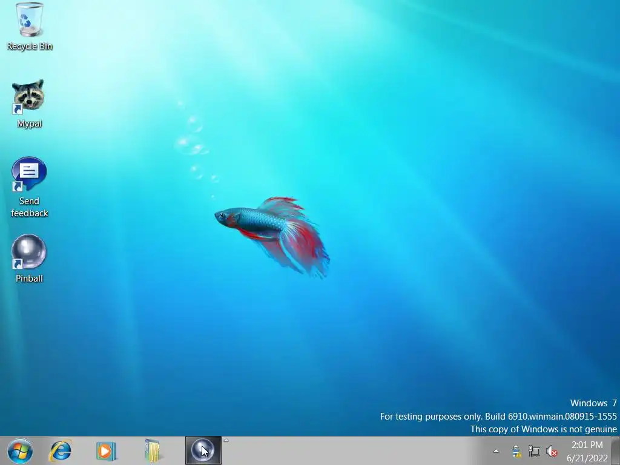This screenshot has height=465, width=620.
Task: Open the Windows Start menu orb
Action: [20, 450]
